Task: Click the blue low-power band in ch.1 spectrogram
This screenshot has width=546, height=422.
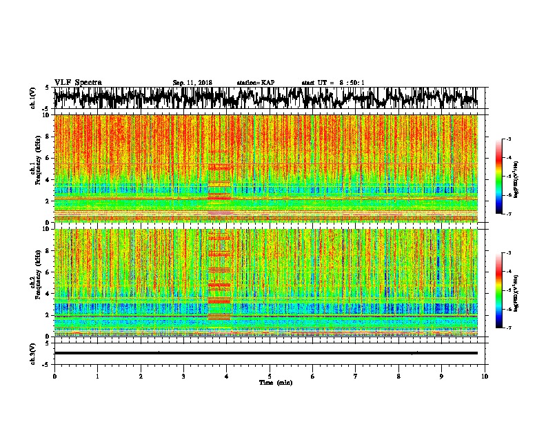Action: [x=265, y=190]
